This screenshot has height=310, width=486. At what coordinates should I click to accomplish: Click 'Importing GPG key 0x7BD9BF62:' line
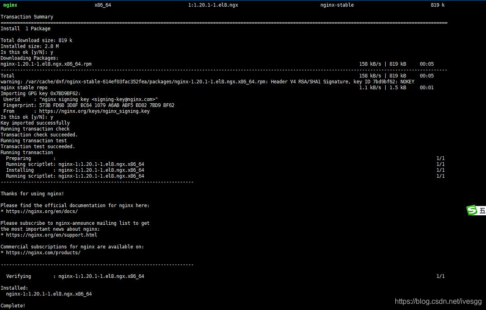(40, 93)
